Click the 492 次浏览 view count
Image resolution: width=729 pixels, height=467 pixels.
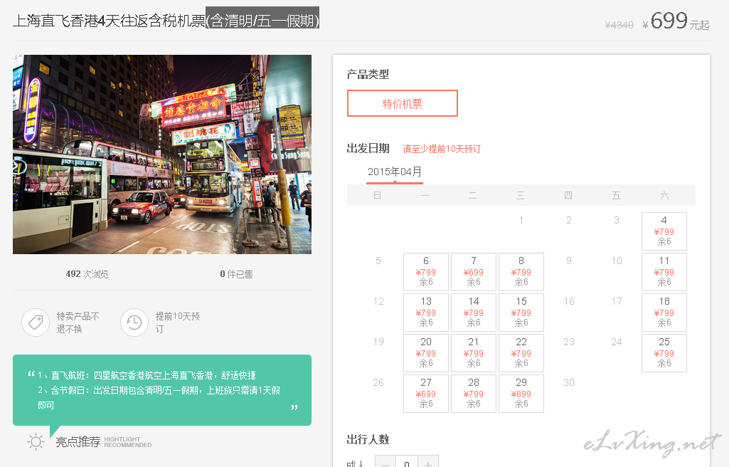(x=87, y=274)
